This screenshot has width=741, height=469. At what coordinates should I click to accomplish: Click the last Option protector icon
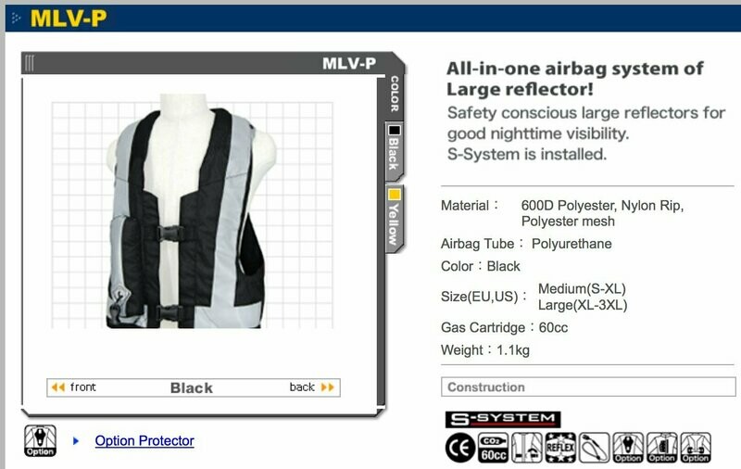[x=696, y=448]
